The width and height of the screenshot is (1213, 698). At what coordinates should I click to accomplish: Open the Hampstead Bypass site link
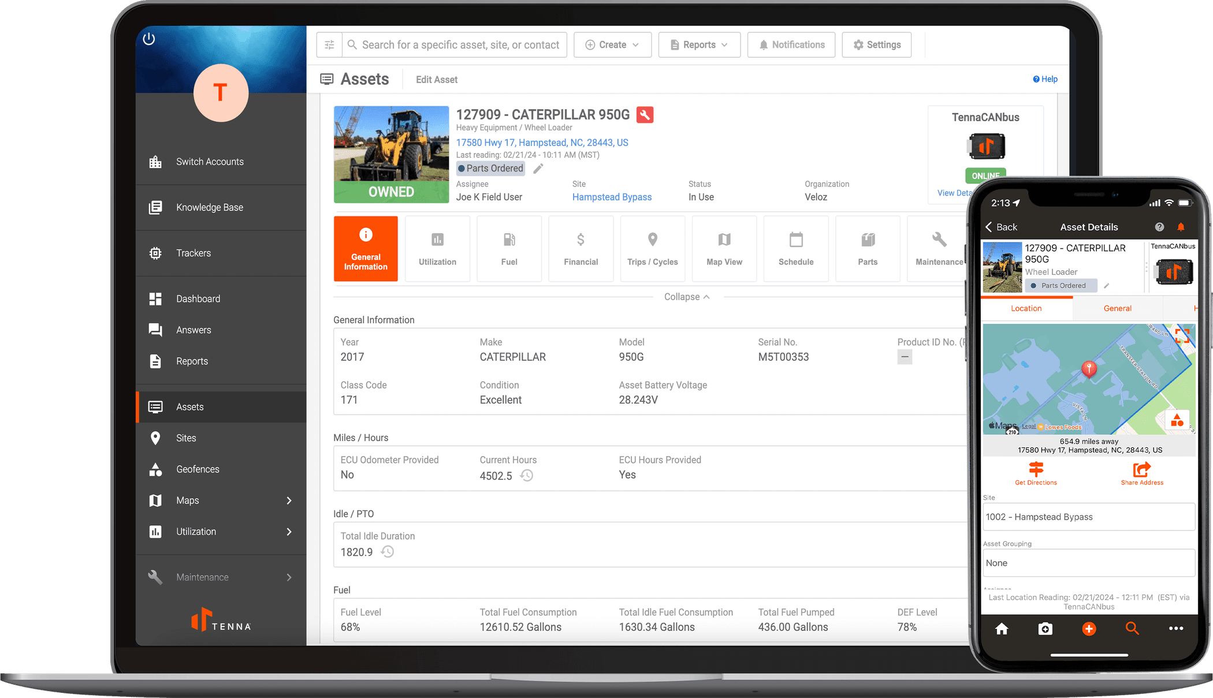point(612,197)
